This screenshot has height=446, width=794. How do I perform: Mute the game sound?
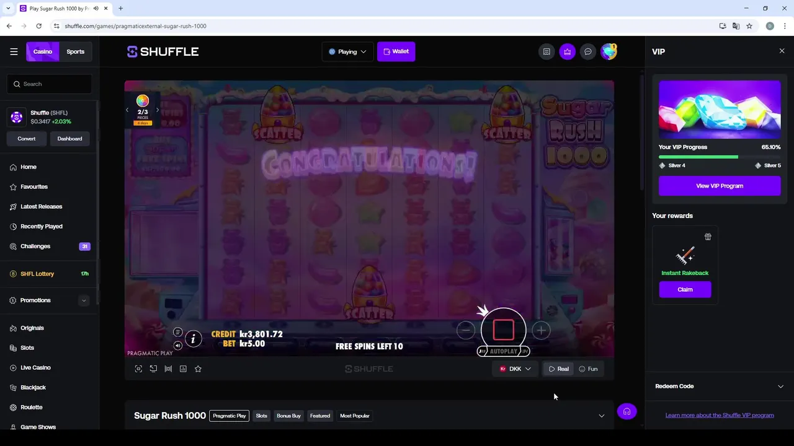pos(178,346)
